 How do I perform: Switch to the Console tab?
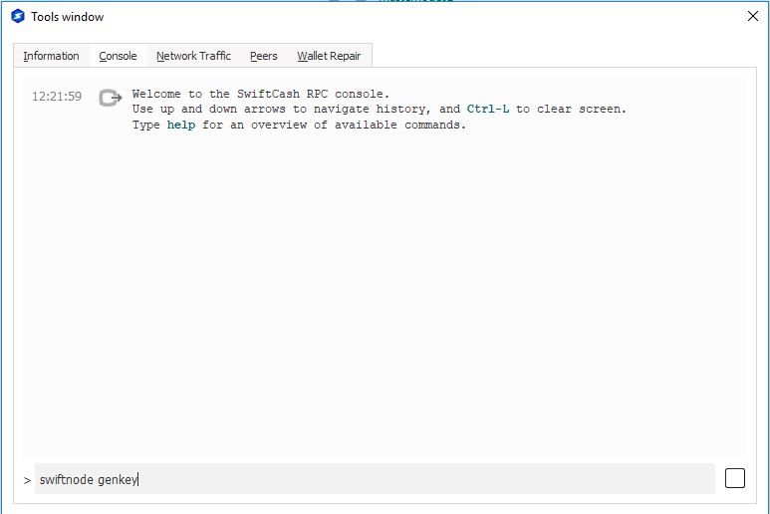pyautogui.click(x=118, y=56)
